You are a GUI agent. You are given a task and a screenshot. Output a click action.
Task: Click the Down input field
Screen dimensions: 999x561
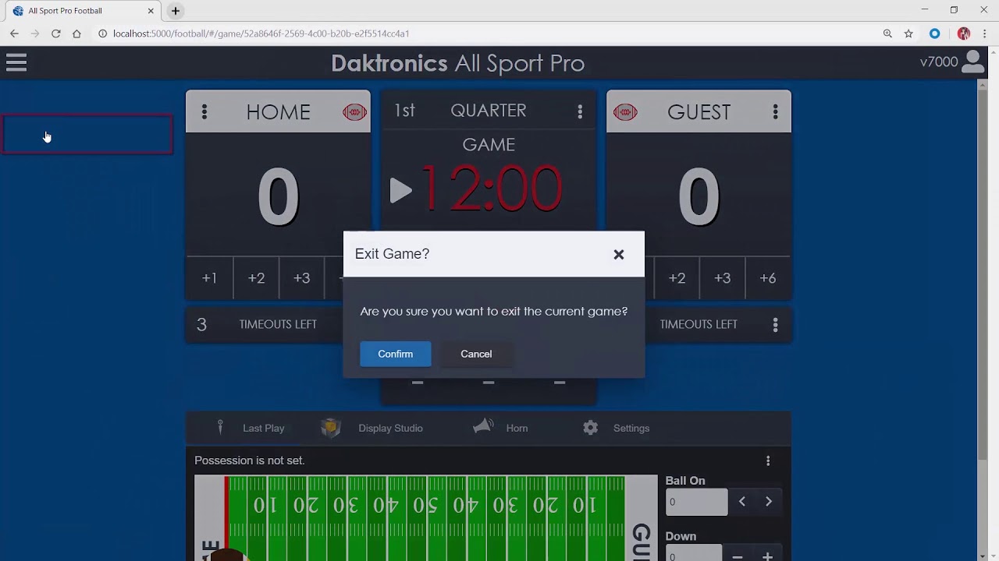pos(694,553)
